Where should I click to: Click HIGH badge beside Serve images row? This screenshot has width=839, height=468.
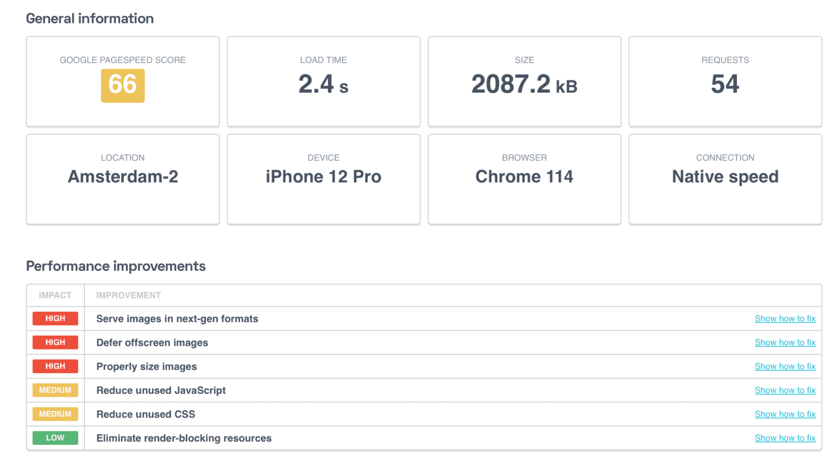click(x=55, y=319)
